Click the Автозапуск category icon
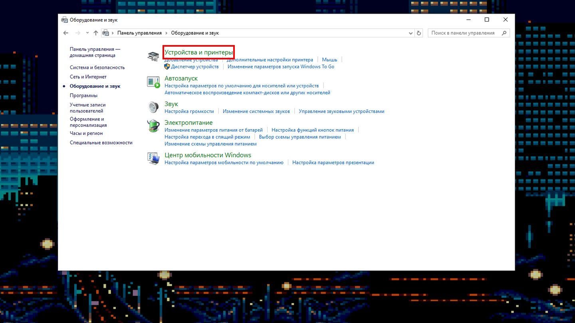Image resolution: width=575 pixels, height=323 pixels. point(153,82)
